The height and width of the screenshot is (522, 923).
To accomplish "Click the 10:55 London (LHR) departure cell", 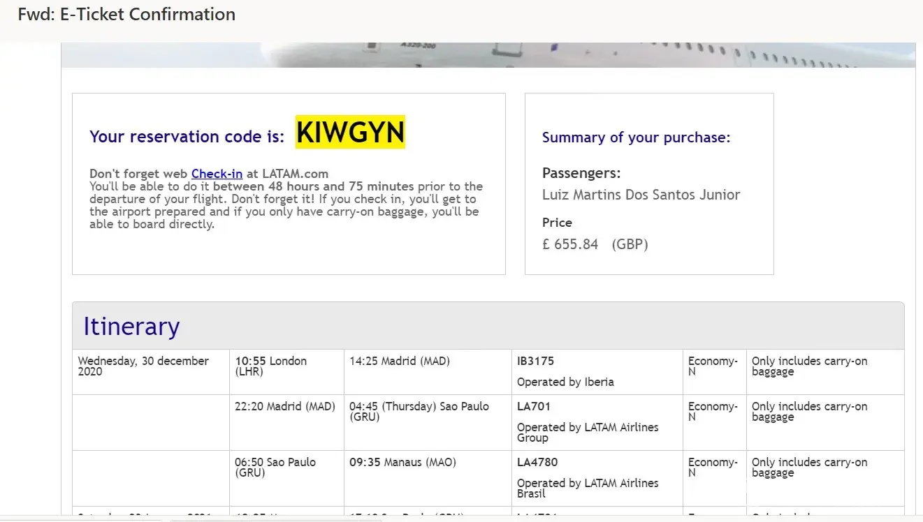I will pos(270,366).
